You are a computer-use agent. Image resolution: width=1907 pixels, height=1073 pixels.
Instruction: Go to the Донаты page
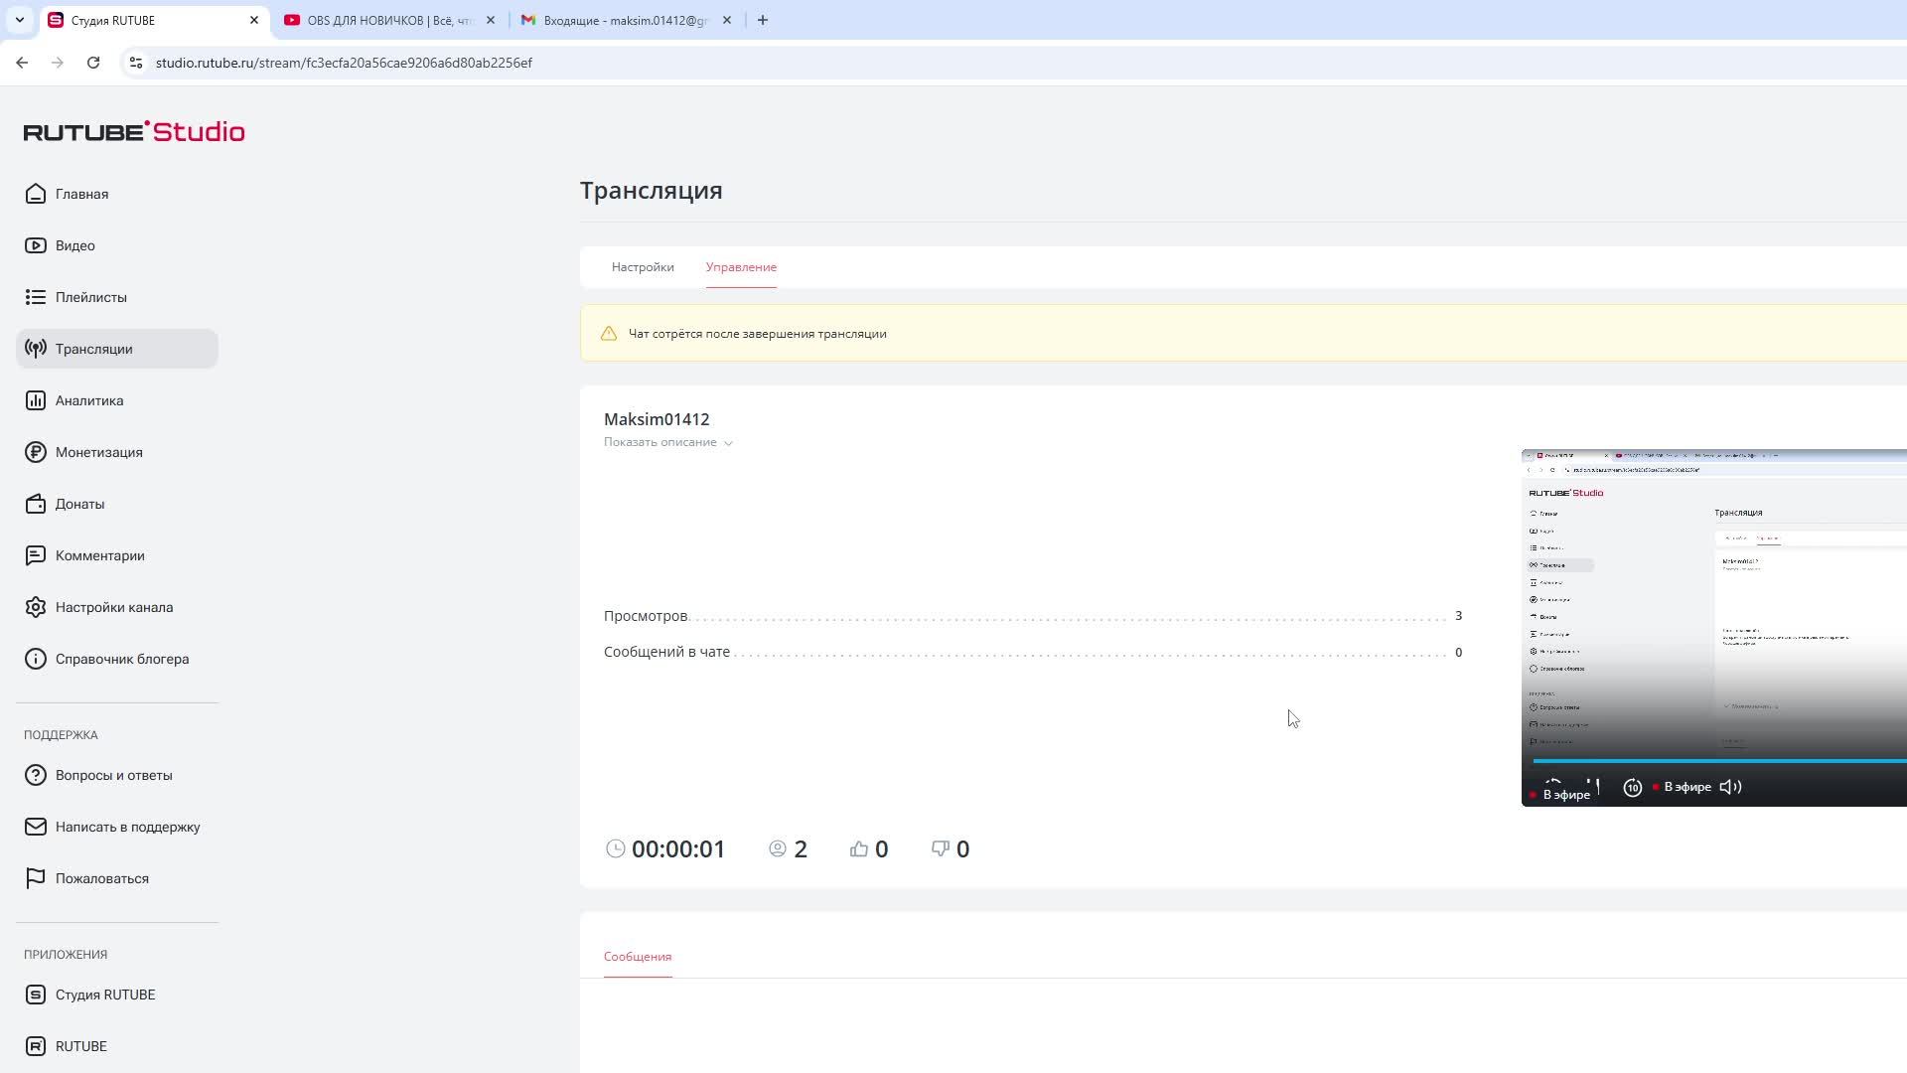(x=117, y=504)
